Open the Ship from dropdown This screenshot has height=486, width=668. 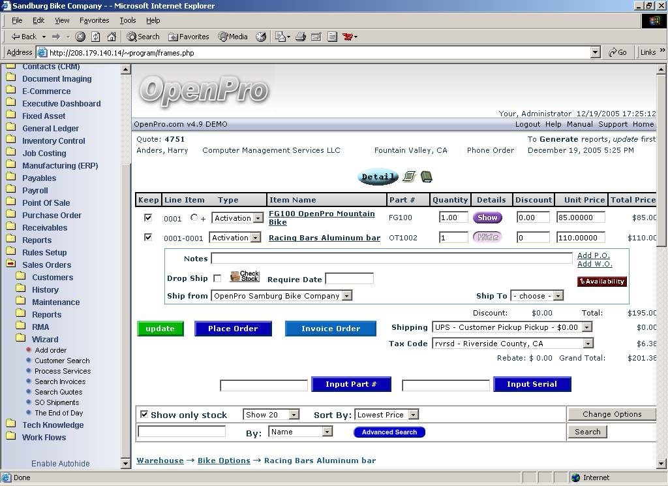point(346,296)
